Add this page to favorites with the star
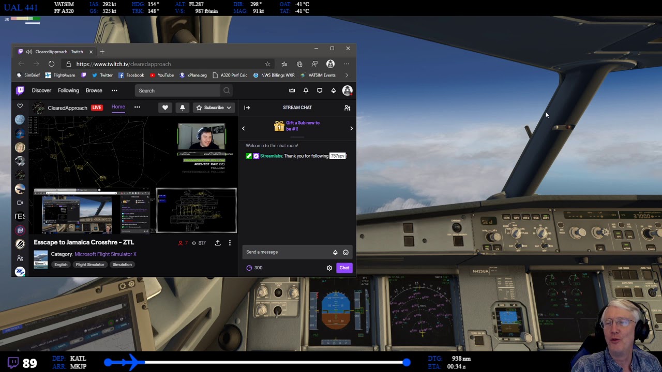The height and width of the screenshot is (372, 662). (267, 64)
